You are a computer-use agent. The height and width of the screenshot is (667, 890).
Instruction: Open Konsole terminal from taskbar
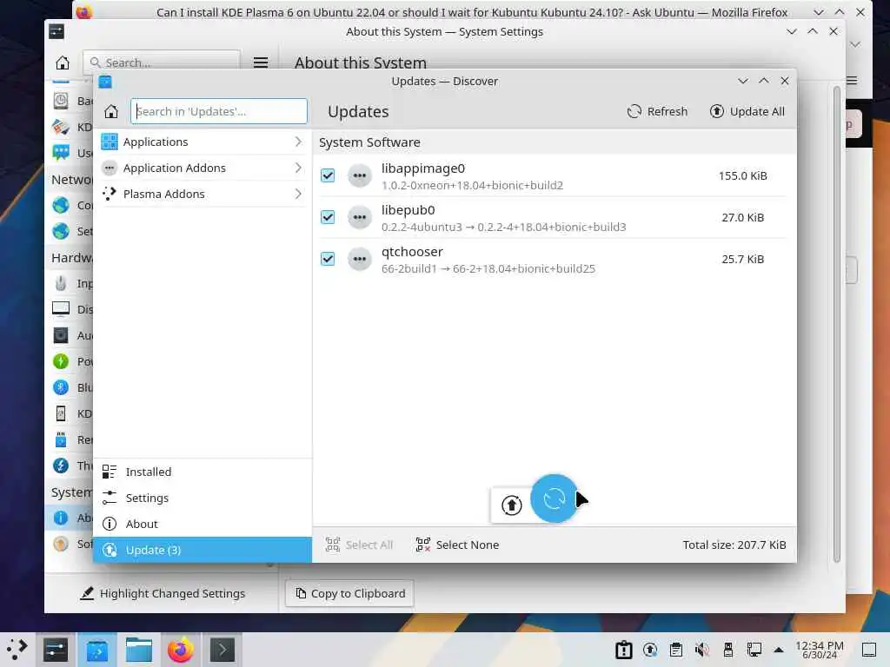click(x=222, y=650)
